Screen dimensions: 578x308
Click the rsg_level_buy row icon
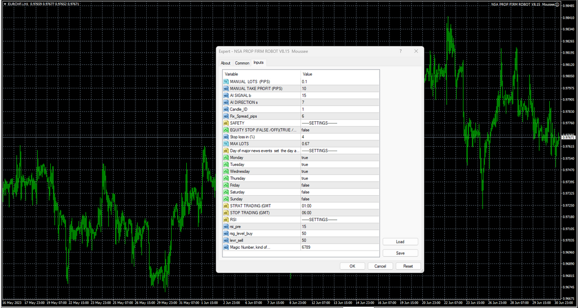[226, 234]
